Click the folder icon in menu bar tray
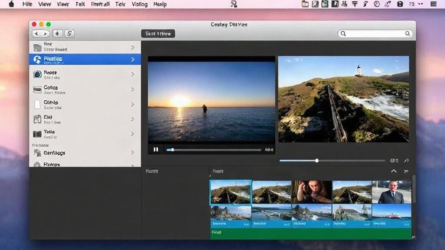The width and height of the screenshot is (445, 250). click(x=305, y=4)
